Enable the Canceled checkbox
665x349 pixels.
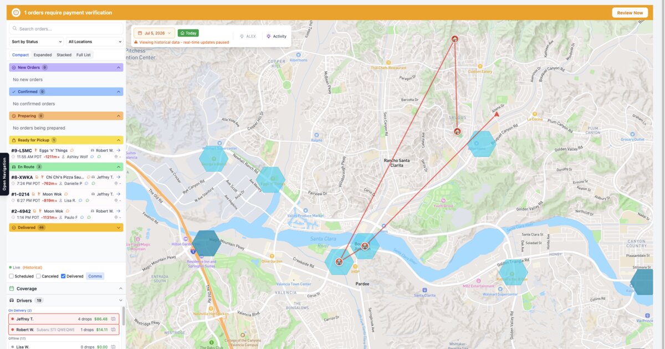click(x=38, y=276)
